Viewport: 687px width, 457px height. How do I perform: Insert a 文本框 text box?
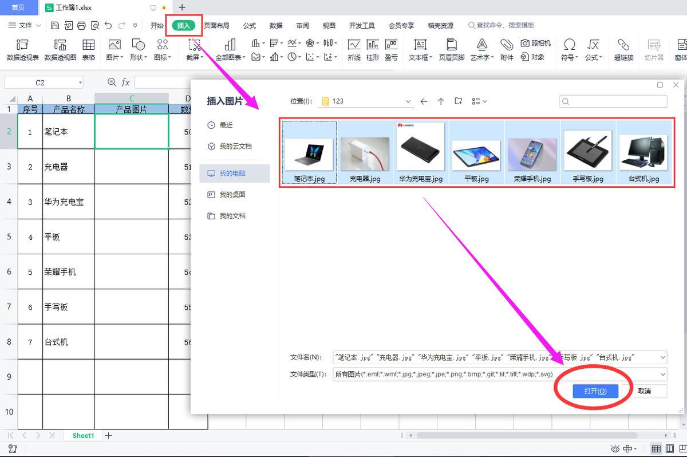point(420,50)
